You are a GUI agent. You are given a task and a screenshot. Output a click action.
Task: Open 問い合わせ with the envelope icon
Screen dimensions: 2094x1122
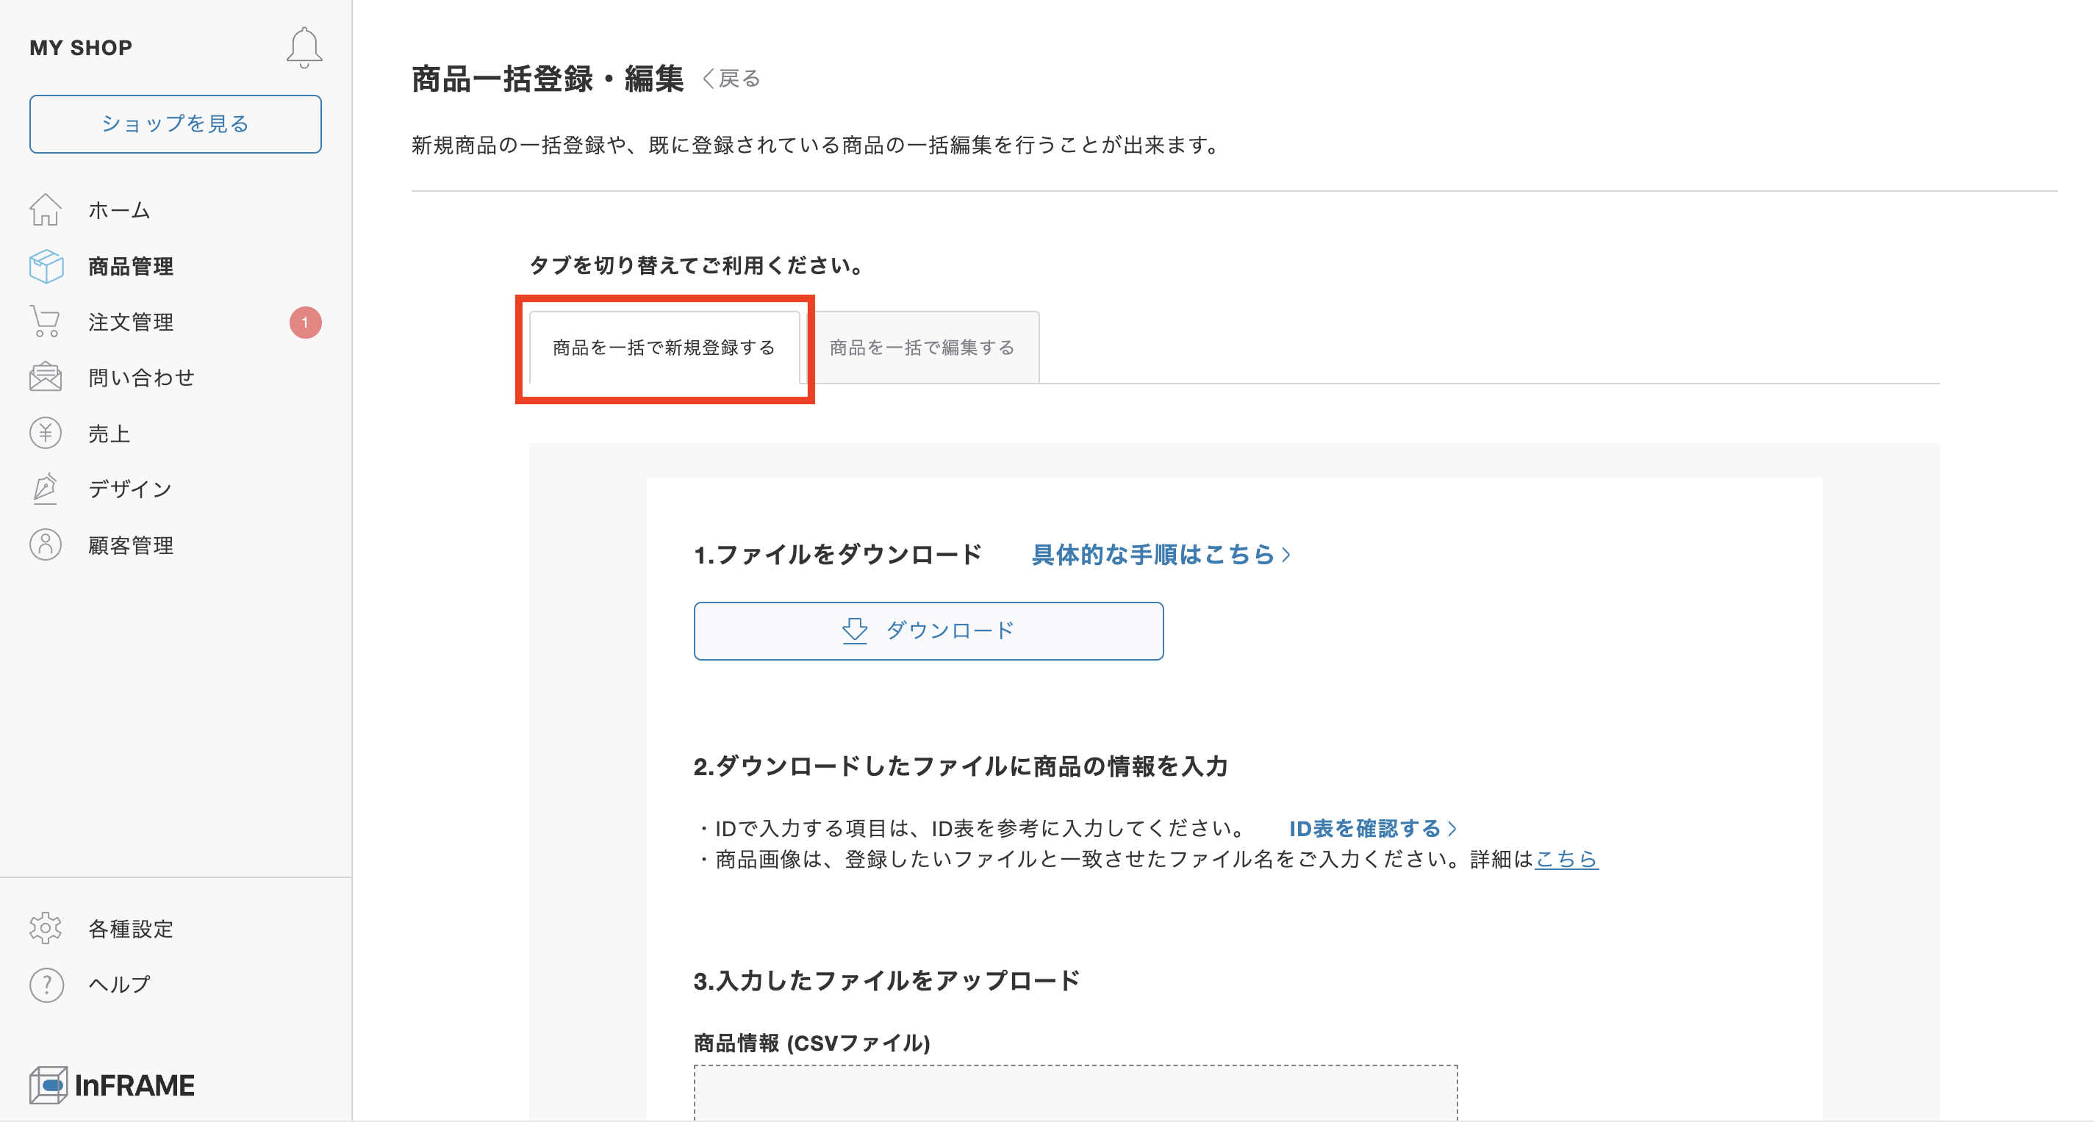click(46, 376)
